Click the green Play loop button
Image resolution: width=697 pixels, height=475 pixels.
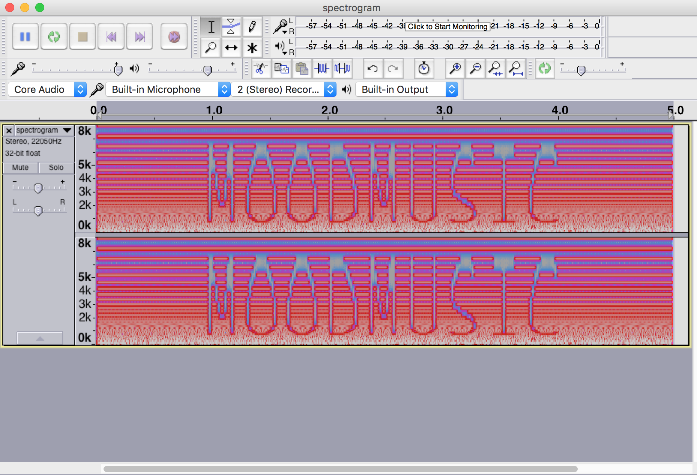tap(54, 37)
